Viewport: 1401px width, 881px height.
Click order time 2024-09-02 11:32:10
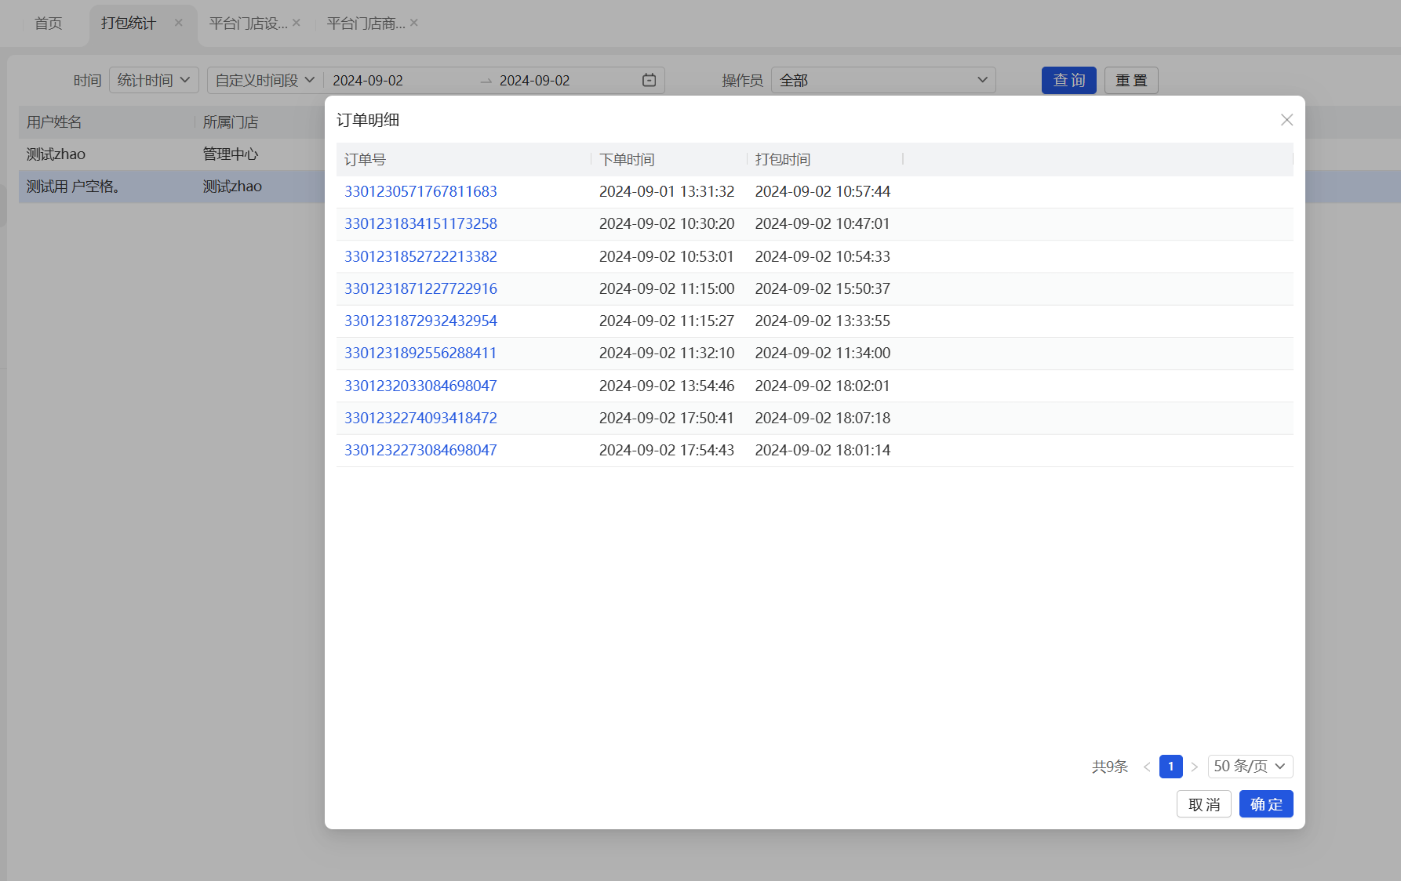667,353
